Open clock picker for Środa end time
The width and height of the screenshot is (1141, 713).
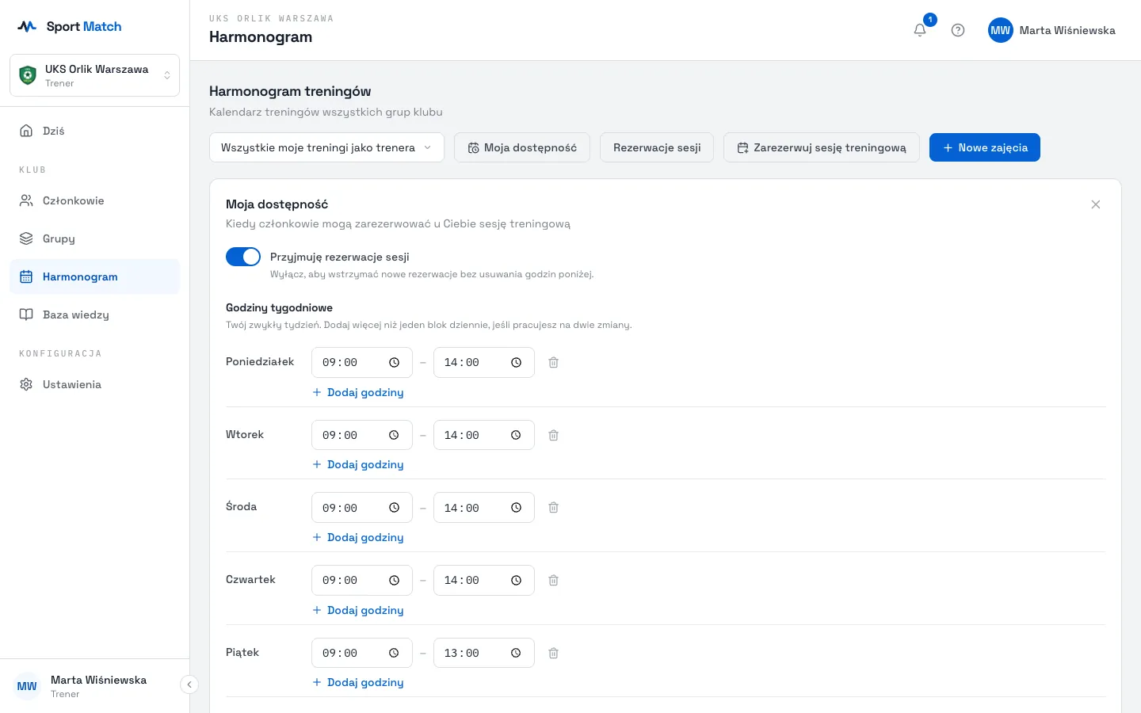(x=516, y=508)
